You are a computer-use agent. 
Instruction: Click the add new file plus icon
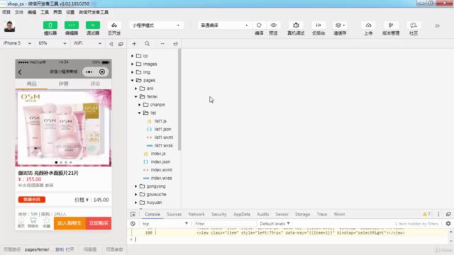pyautogui.click(x=134, y=44)
